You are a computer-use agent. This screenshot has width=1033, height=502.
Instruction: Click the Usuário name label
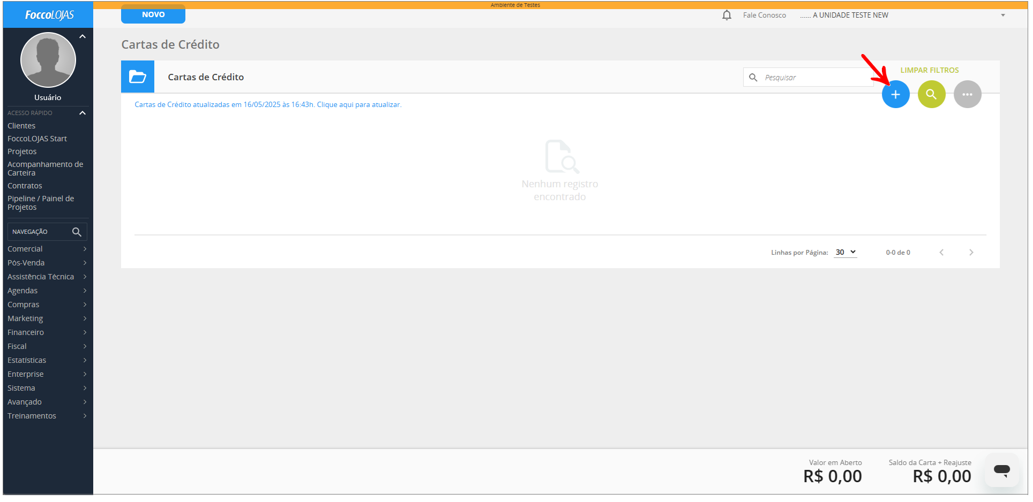pos(48,97)
